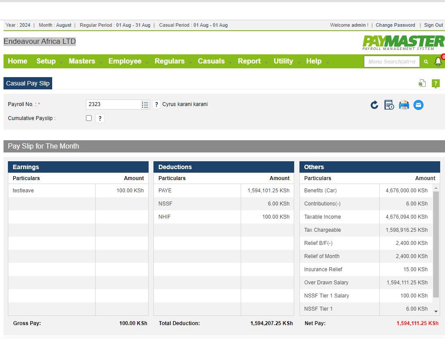
Task: Open payroll number lookup list icon
Action: [x=145, y=105]
